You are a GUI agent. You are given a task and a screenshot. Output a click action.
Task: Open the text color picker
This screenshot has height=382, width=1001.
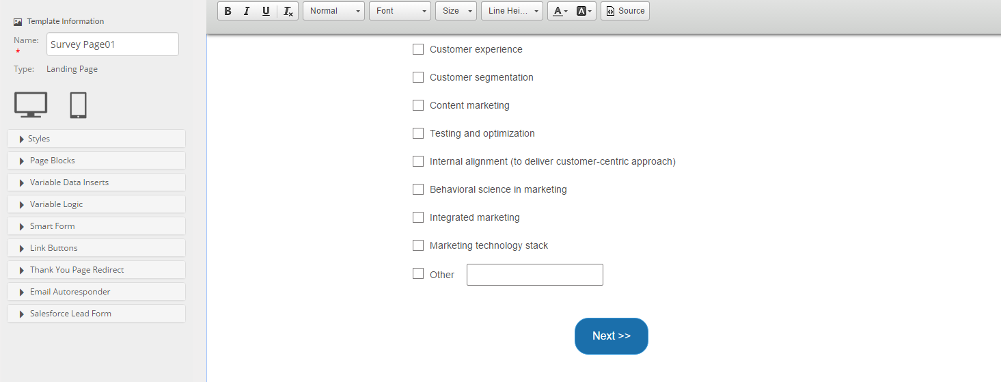pyautogui.click(x=560, y=11)
